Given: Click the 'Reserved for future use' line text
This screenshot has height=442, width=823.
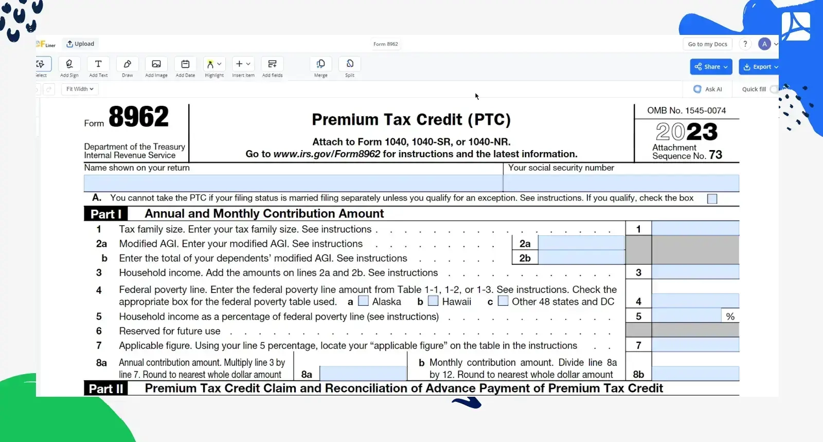Looking at the screenshot, I should [170, 331].
